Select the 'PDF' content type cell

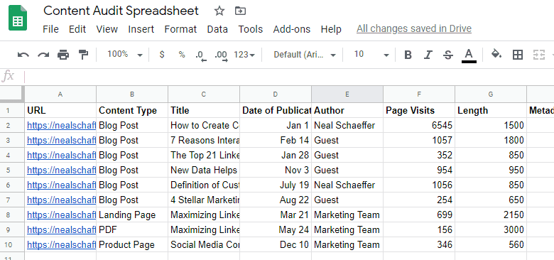[132, 230]
